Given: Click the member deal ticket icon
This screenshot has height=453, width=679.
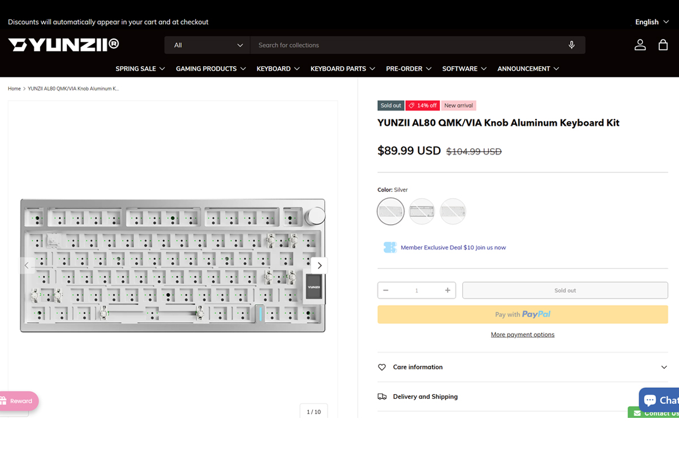Looking at the screenshot, I should pos(390,247).
